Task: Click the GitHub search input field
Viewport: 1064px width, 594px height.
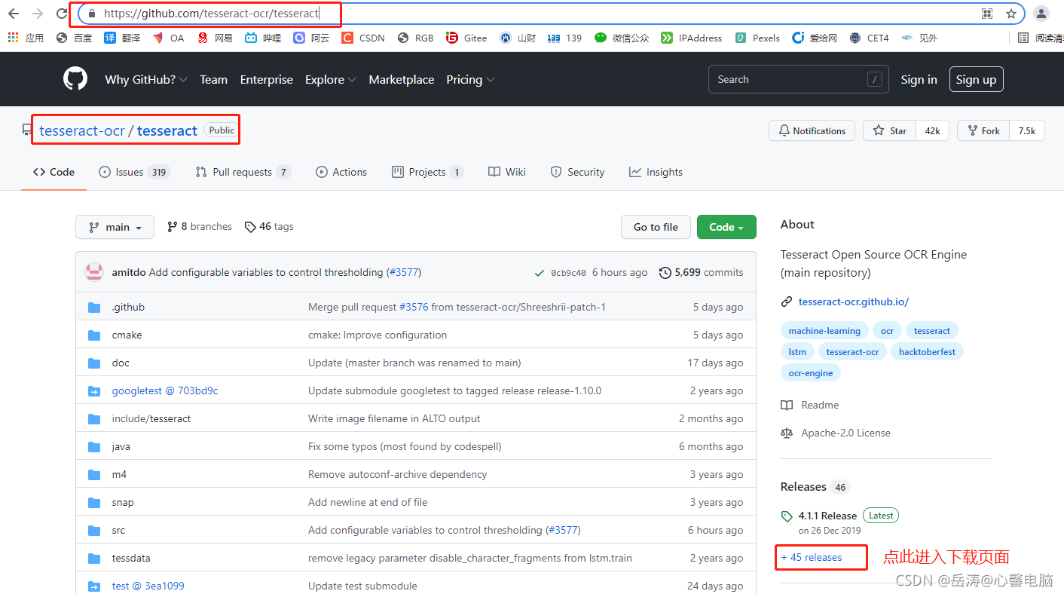Action: point(800,79)
